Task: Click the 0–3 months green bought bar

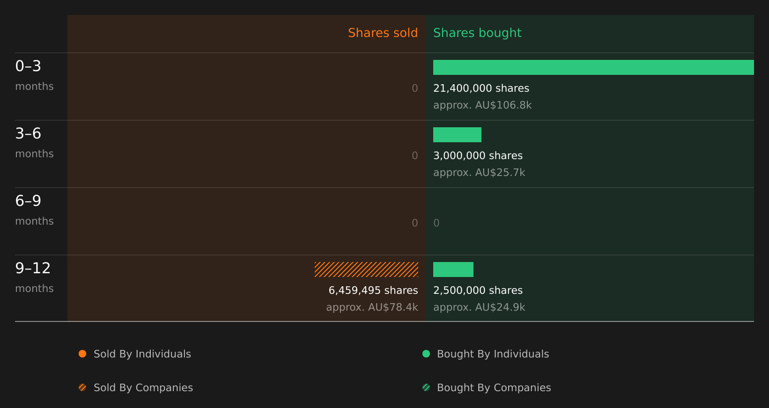Action: (593, 67)
